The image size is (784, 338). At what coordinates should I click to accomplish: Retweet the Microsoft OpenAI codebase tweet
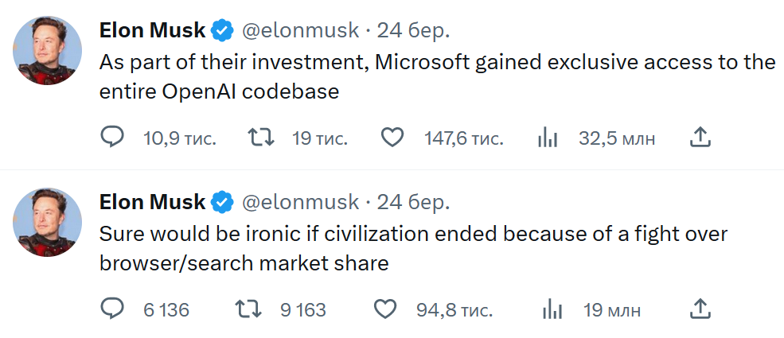[262, 138]
